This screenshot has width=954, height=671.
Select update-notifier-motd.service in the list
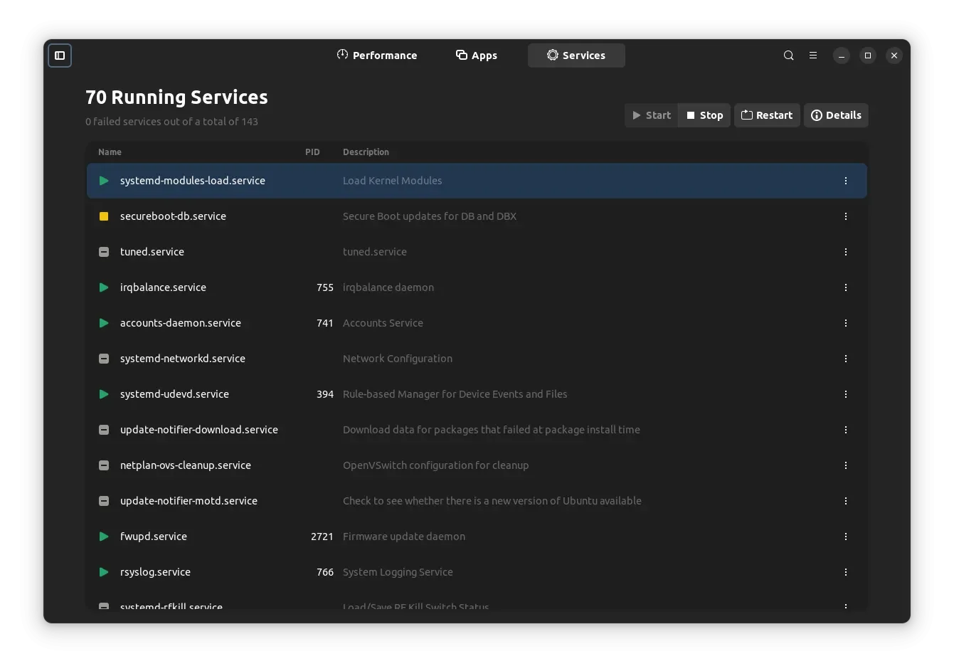(x=189, y=501)
